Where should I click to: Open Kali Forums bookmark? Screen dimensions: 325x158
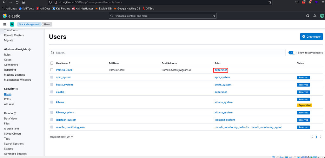point(61,9)
